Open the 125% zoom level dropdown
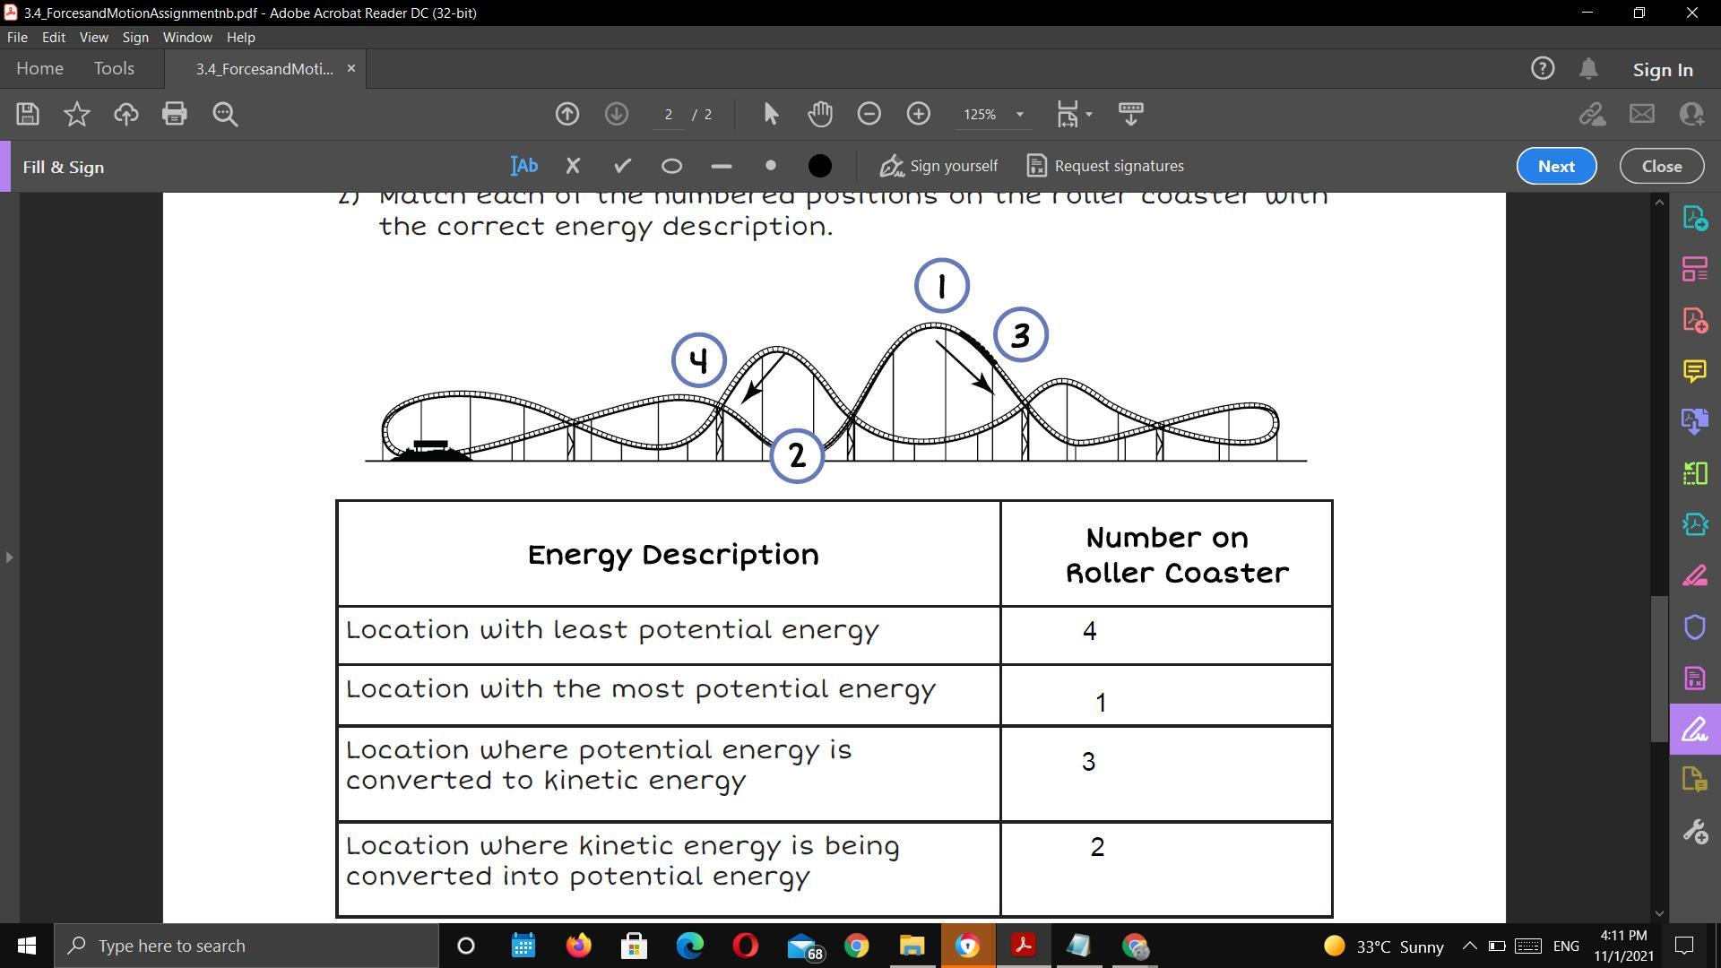This screenshot has height=968, width=1721. click(1019, 115)
